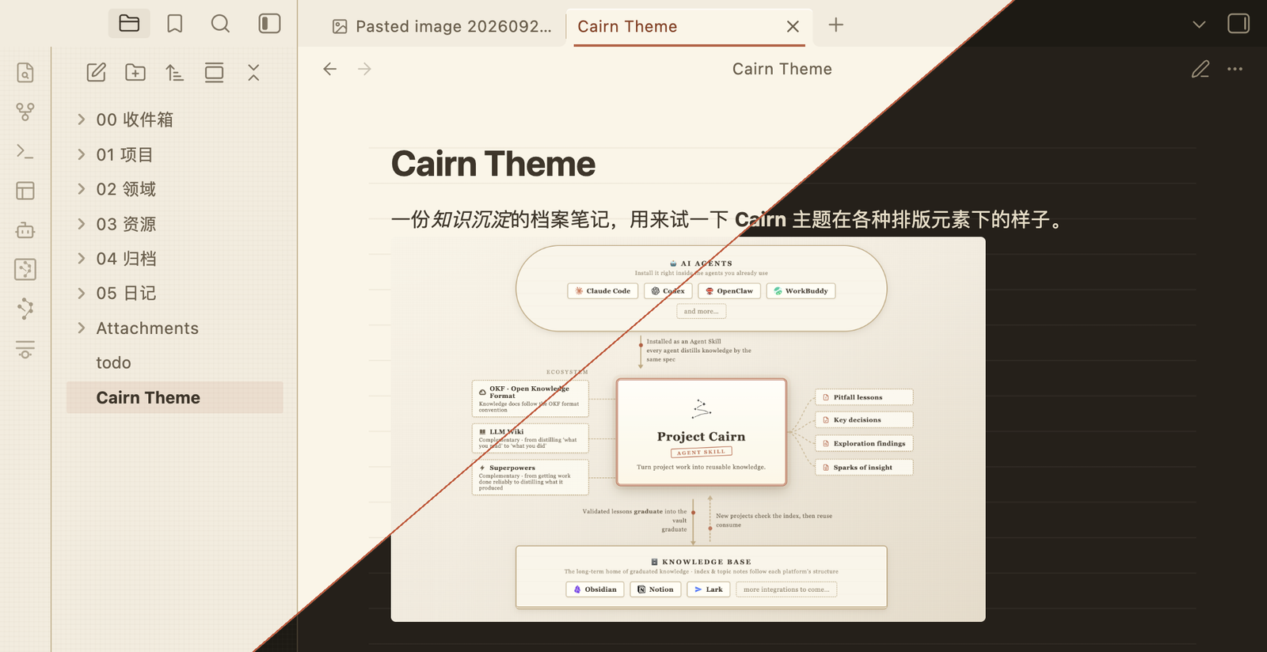1267x652 pixels.
Task: Click the Cairn Theme title in header
Action: 782,69
